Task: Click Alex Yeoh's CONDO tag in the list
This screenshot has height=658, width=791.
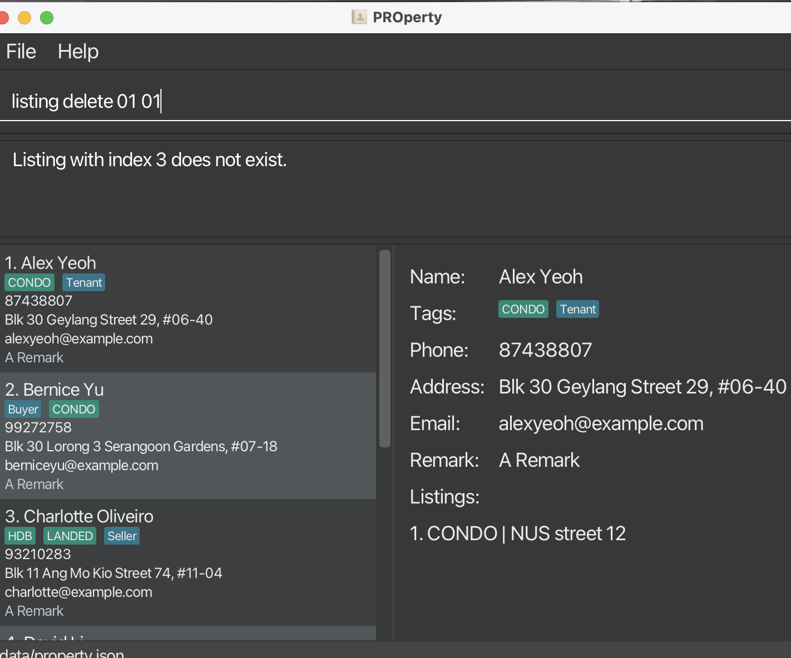Action: click(x=29, y=282)
